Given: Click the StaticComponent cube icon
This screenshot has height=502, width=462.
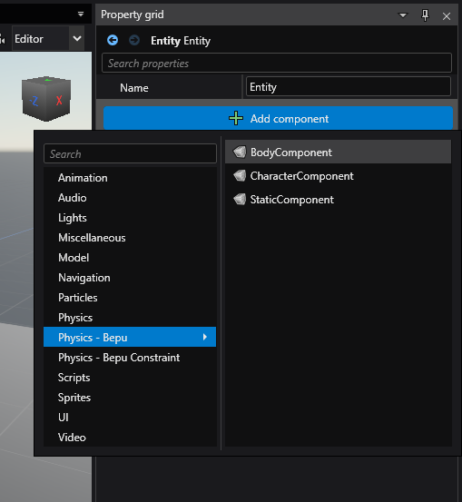Looking at the screenshot, I should point(240,200).
